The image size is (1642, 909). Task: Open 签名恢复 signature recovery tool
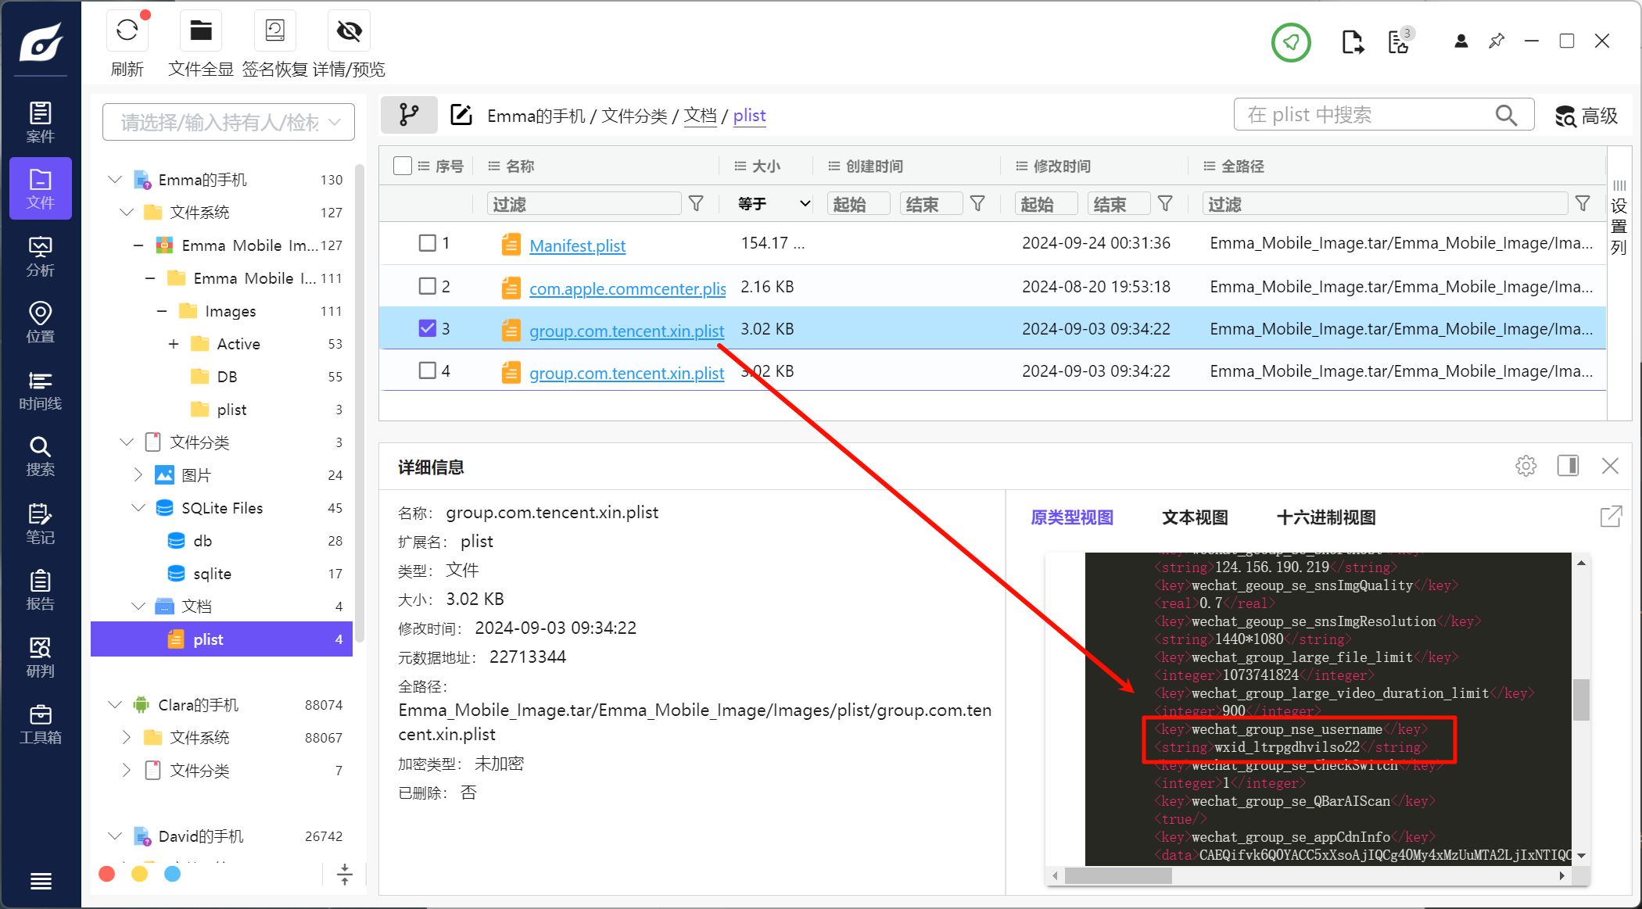tap(274, 31)
